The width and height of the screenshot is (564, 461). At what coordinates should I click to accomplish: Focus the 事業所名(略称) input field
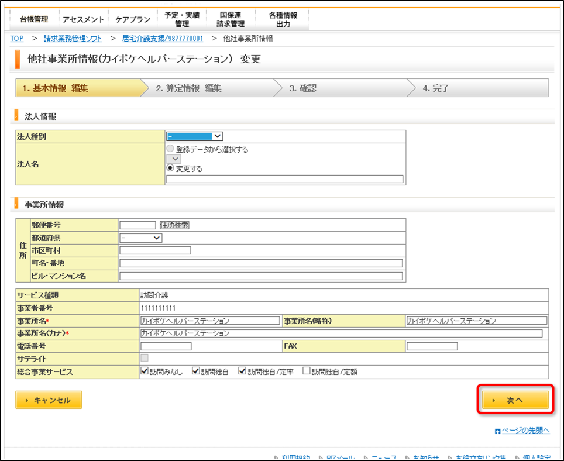(x=477, y=321)
